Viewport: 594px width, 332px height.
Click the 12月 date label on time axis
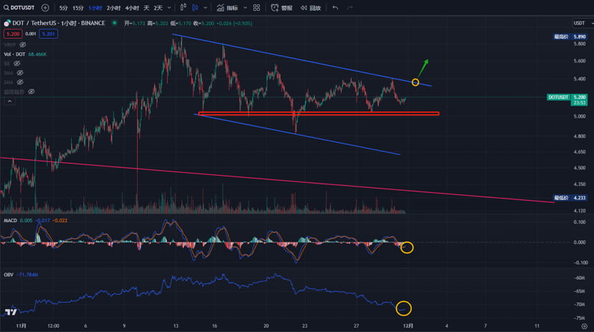(407, 326)
